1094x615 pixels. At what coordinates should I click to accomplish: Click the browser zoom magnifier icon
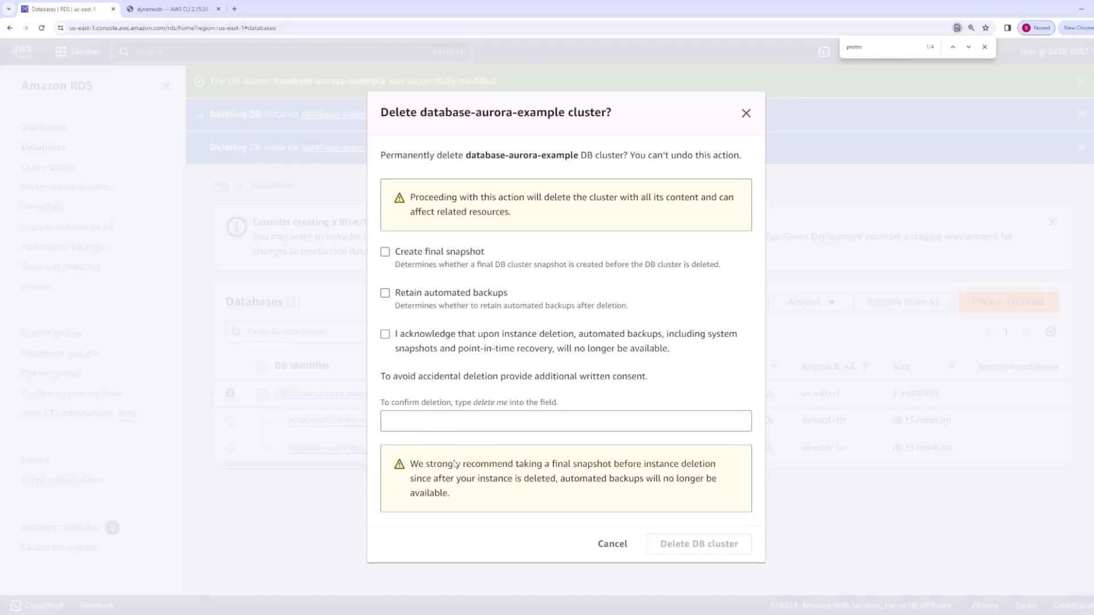(971, 27)
